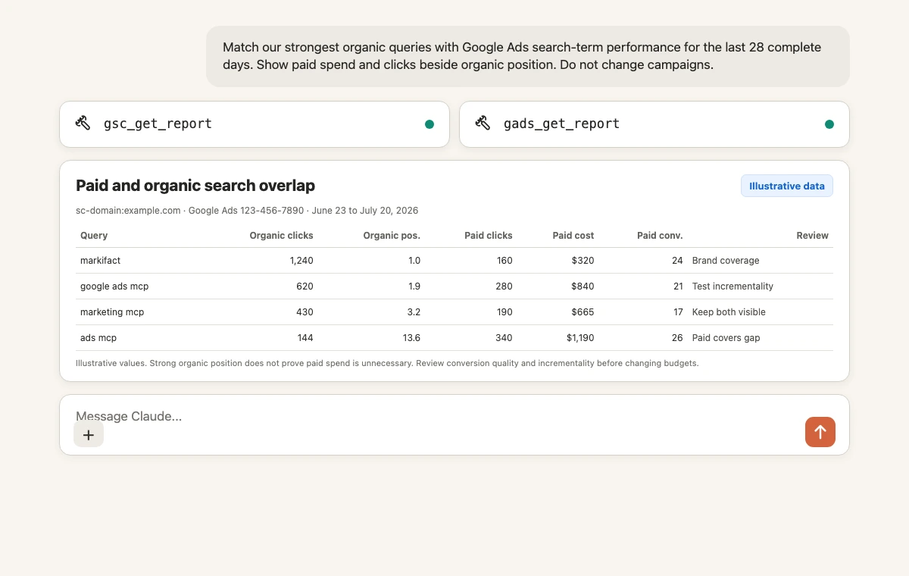This screenshot has width=909, height=576.
Task: Click organic clicks value 1,240
Action: [301, 261]
